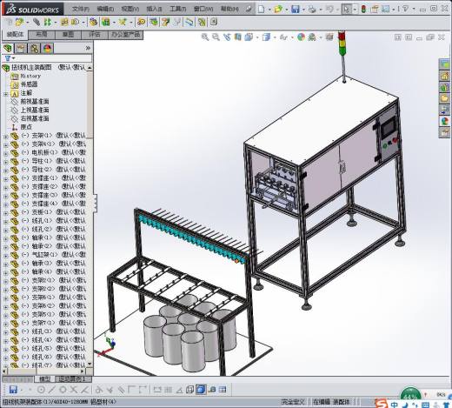Click the Open file folder icon

click(x=278, y=10)
